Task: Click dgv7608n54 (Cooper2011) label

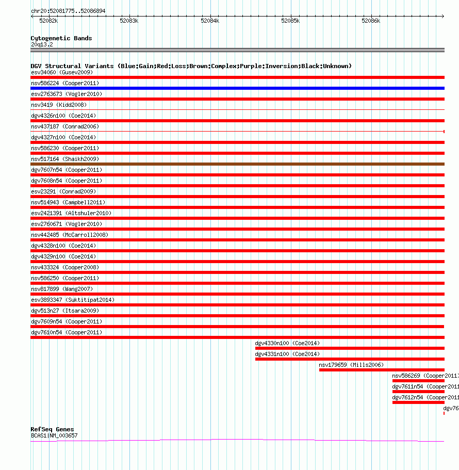Action: (x=67, y=181)
